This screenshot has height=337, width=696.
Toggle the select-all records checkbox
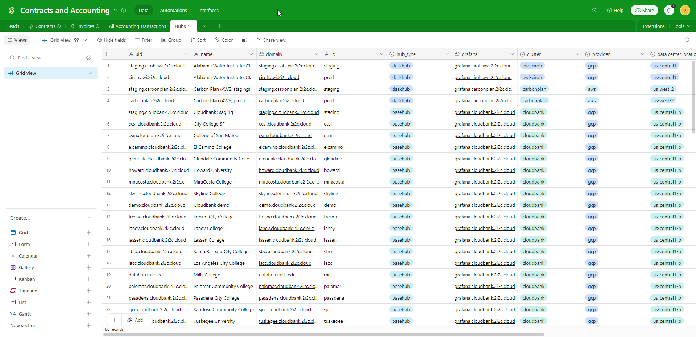(x=108, y=54)
